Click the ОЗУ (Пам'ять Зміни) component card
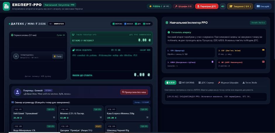 [x=241, y=52]
